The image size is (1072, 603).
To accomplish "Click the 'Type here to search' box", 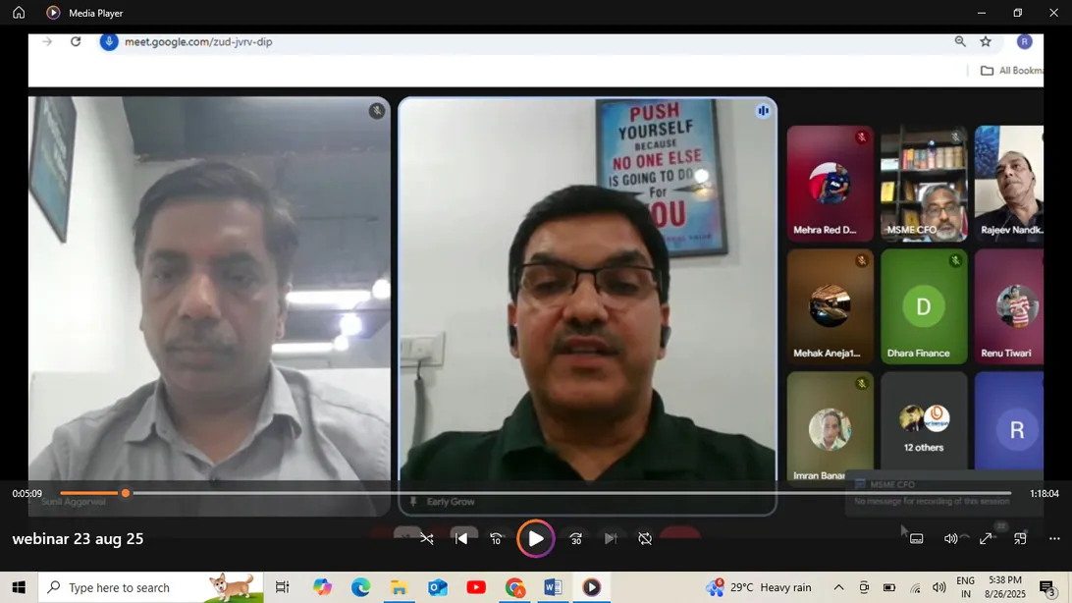I will tap(150, 587).
